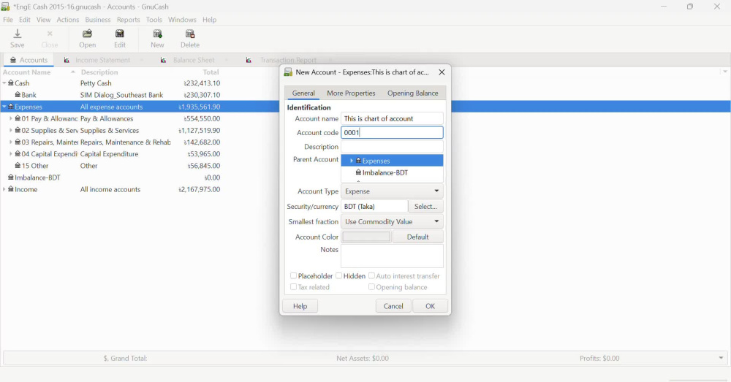Collapse the Expenses account row

coord(4,107)
